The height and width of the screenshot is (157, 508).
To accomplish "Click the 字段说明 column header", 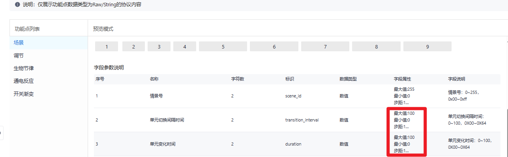I will click(x=457, y=79).
